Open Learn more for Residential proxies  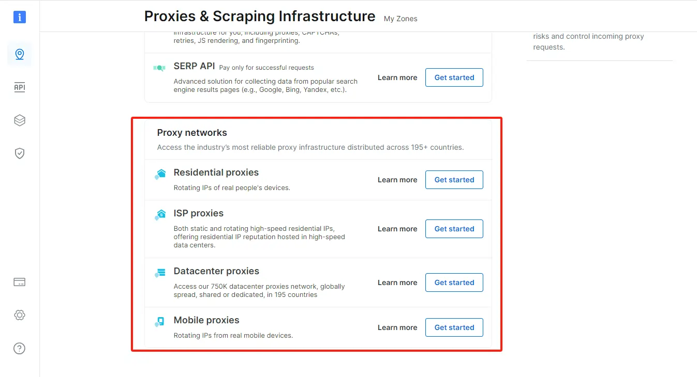(397, 180)
